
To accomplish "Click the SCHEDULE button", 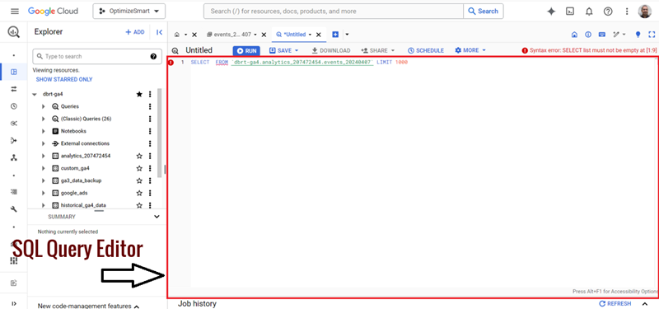I will tap(426, 50).
